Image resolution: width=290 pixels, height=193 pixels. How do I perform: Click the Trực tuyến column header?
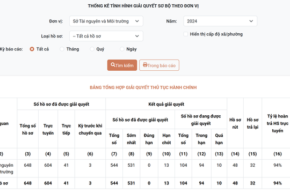48,129
